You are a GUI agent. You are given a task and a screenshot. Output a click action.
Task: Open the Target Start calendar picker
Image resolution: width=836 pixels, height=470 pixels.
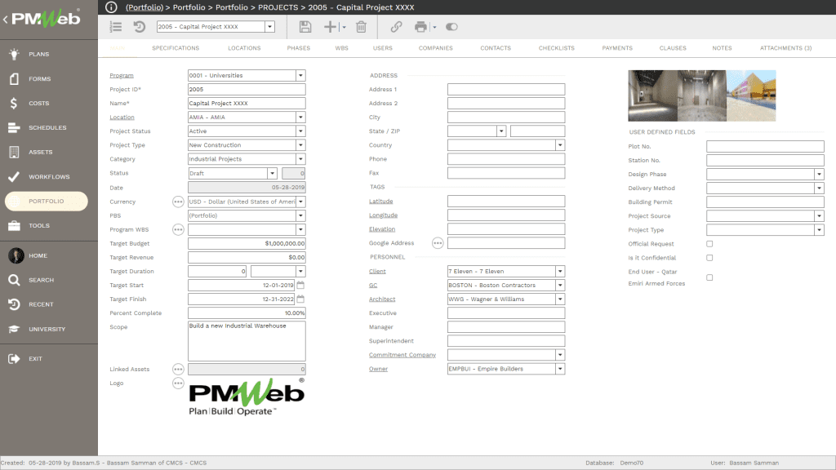pyautogui.click(x=300, y=285)
